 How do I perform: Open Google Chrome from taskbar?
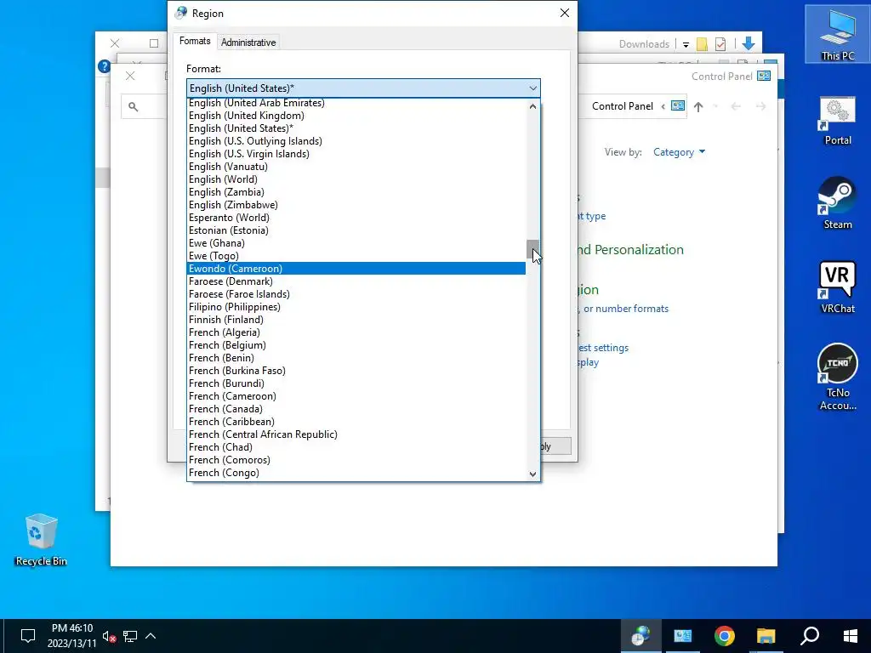click(x=725, y=636)
